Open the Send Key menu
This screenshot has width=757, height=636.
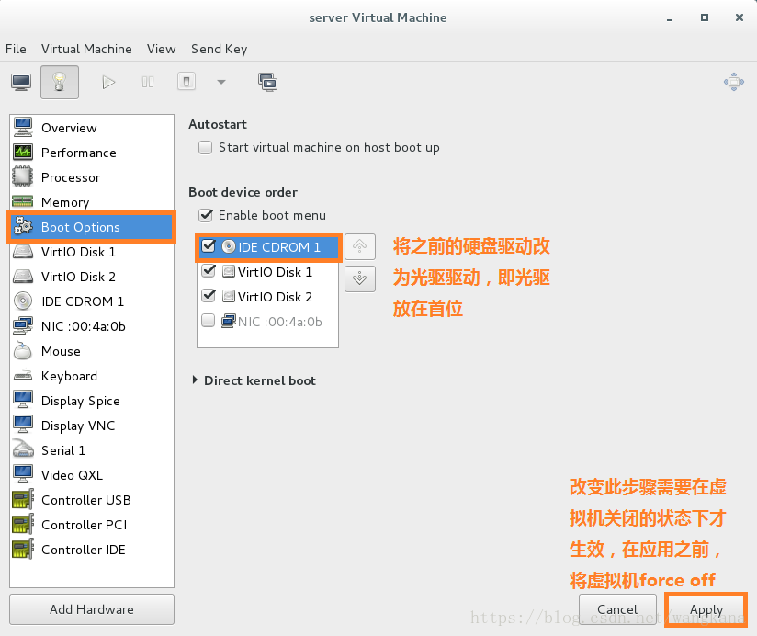pyautogui.click(x=219, y=49)
